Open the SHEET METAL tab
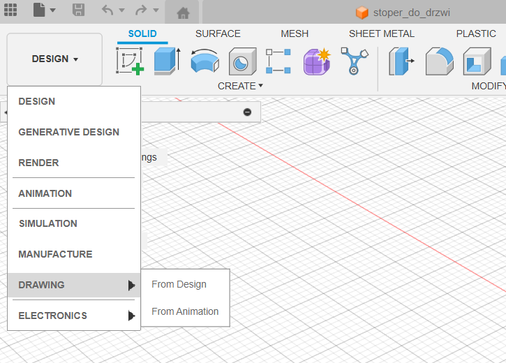Screen dimensions: 506x363 [381, 34]
